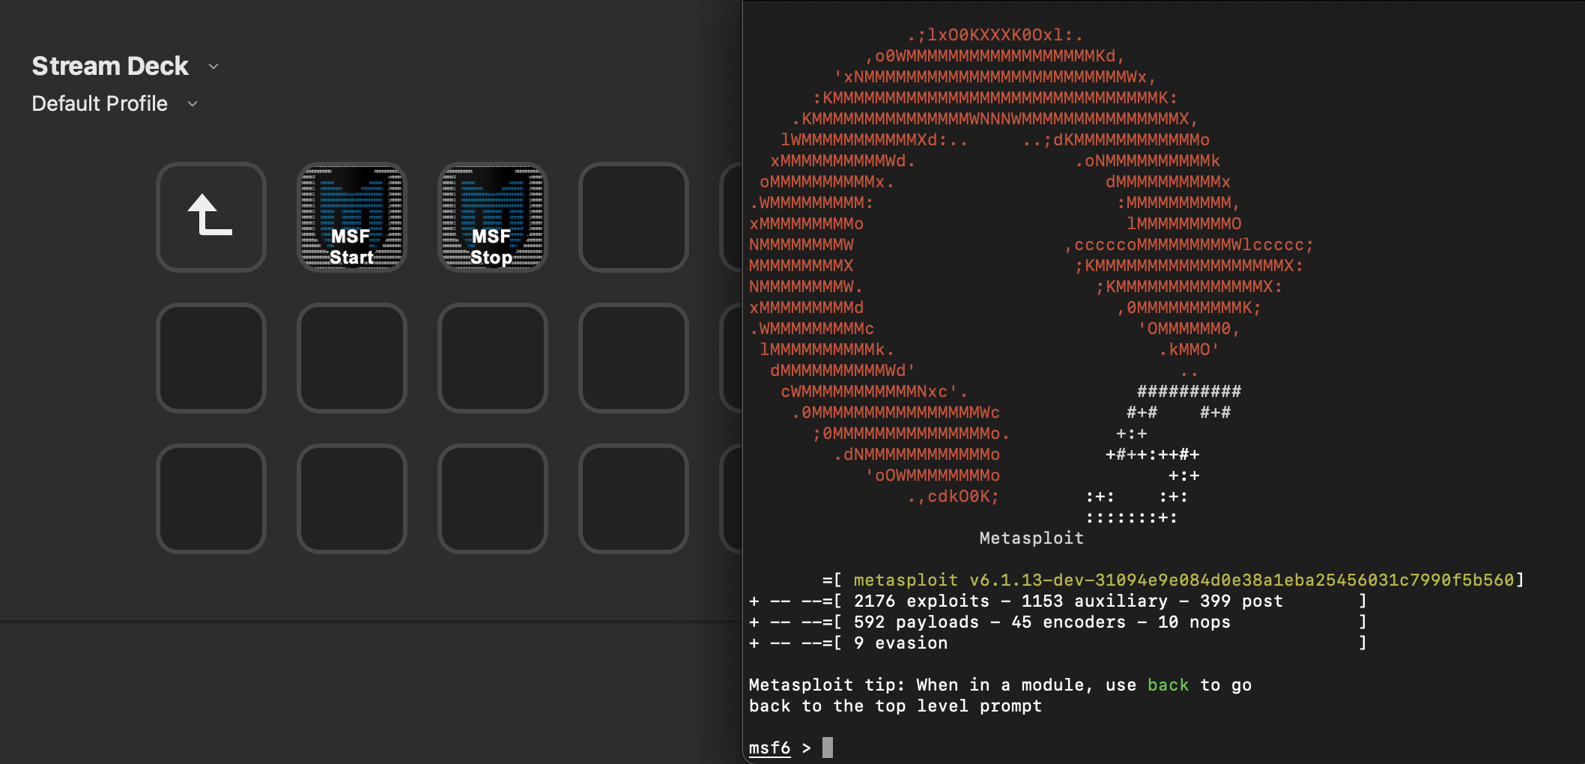
Task: Select the MSF Stop key
Action: (x=492, y=217)
